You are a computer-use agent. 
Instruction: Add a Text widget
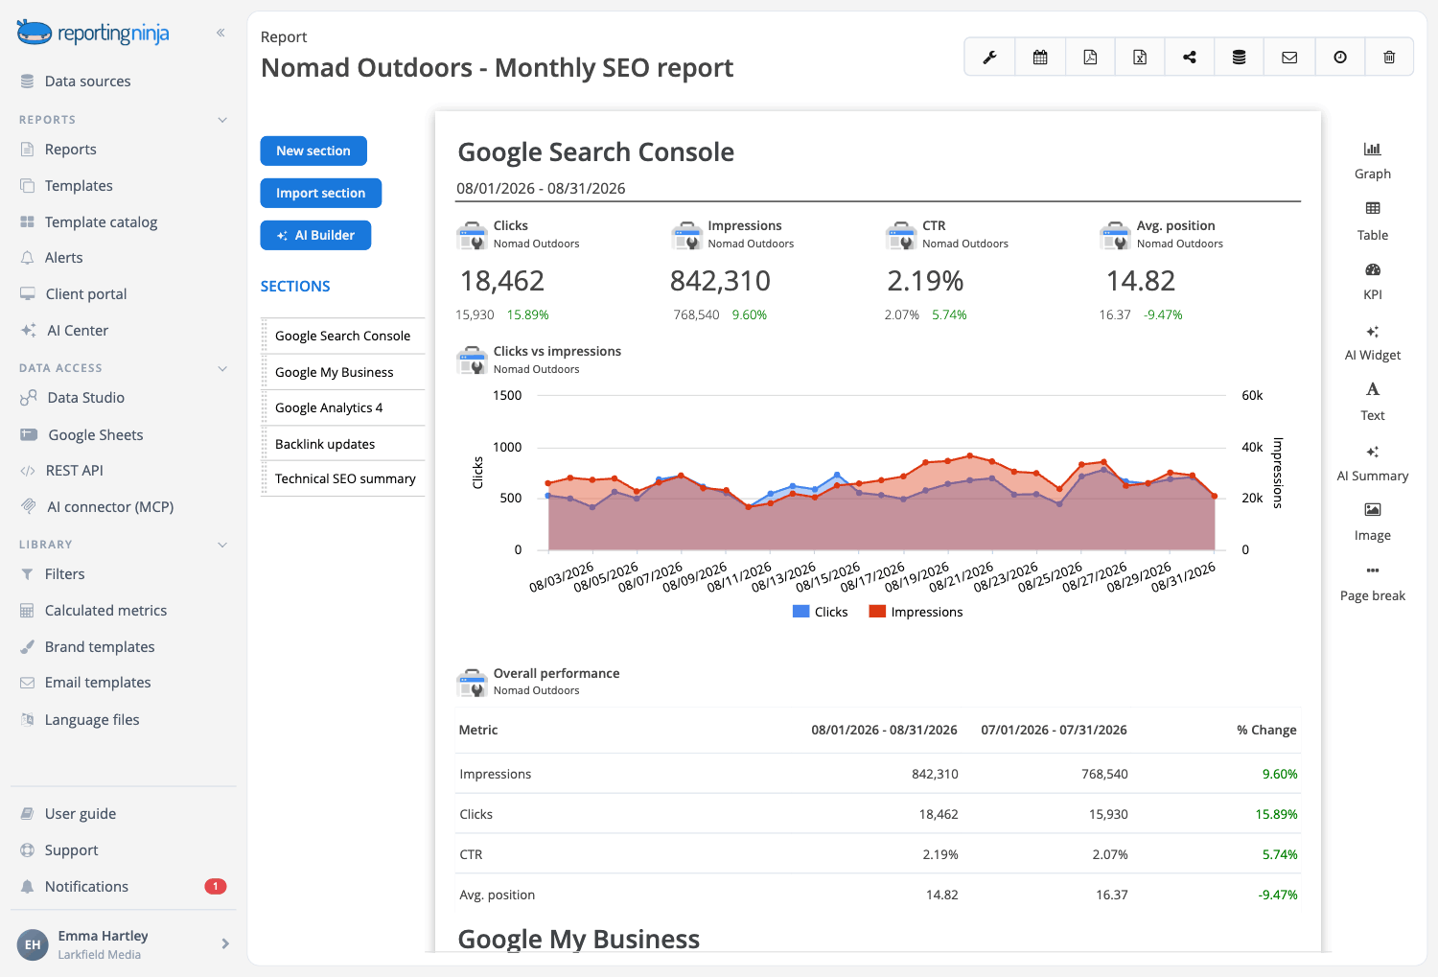1373,402
